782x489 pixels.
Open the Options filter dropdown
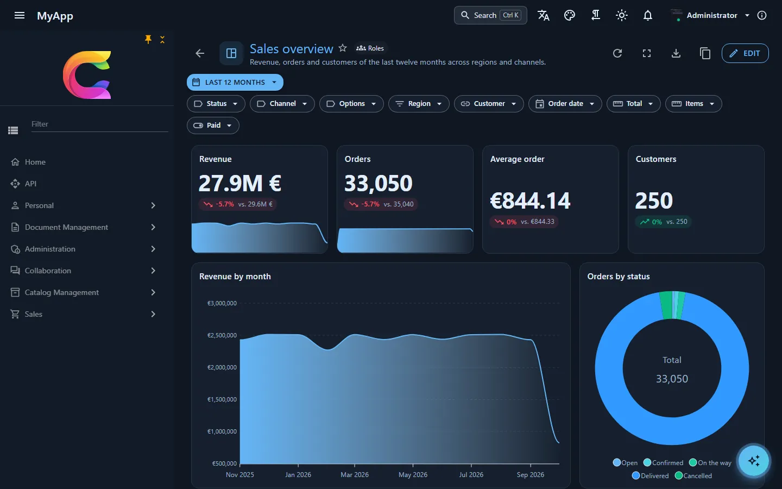tap(351, 104)
